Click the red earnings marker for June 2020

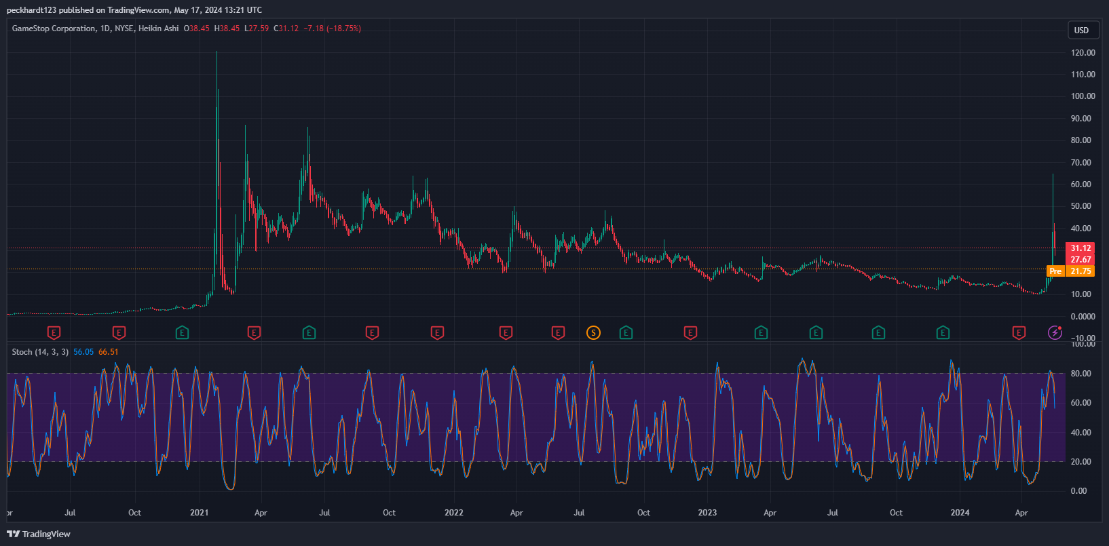tap(54, 332)
